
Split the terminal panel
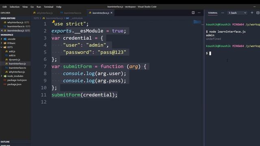[258, 13]
